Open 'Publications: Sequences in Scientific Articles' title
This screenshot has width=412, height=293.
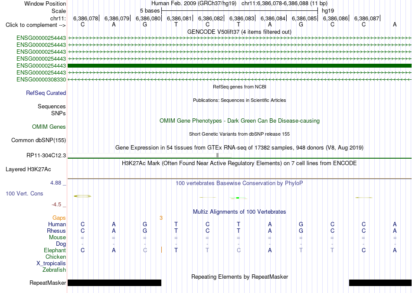[239, 100]
